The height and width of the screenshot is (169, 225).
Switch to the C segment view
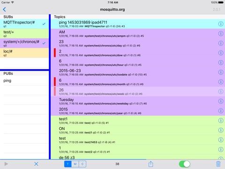[82, 164]
